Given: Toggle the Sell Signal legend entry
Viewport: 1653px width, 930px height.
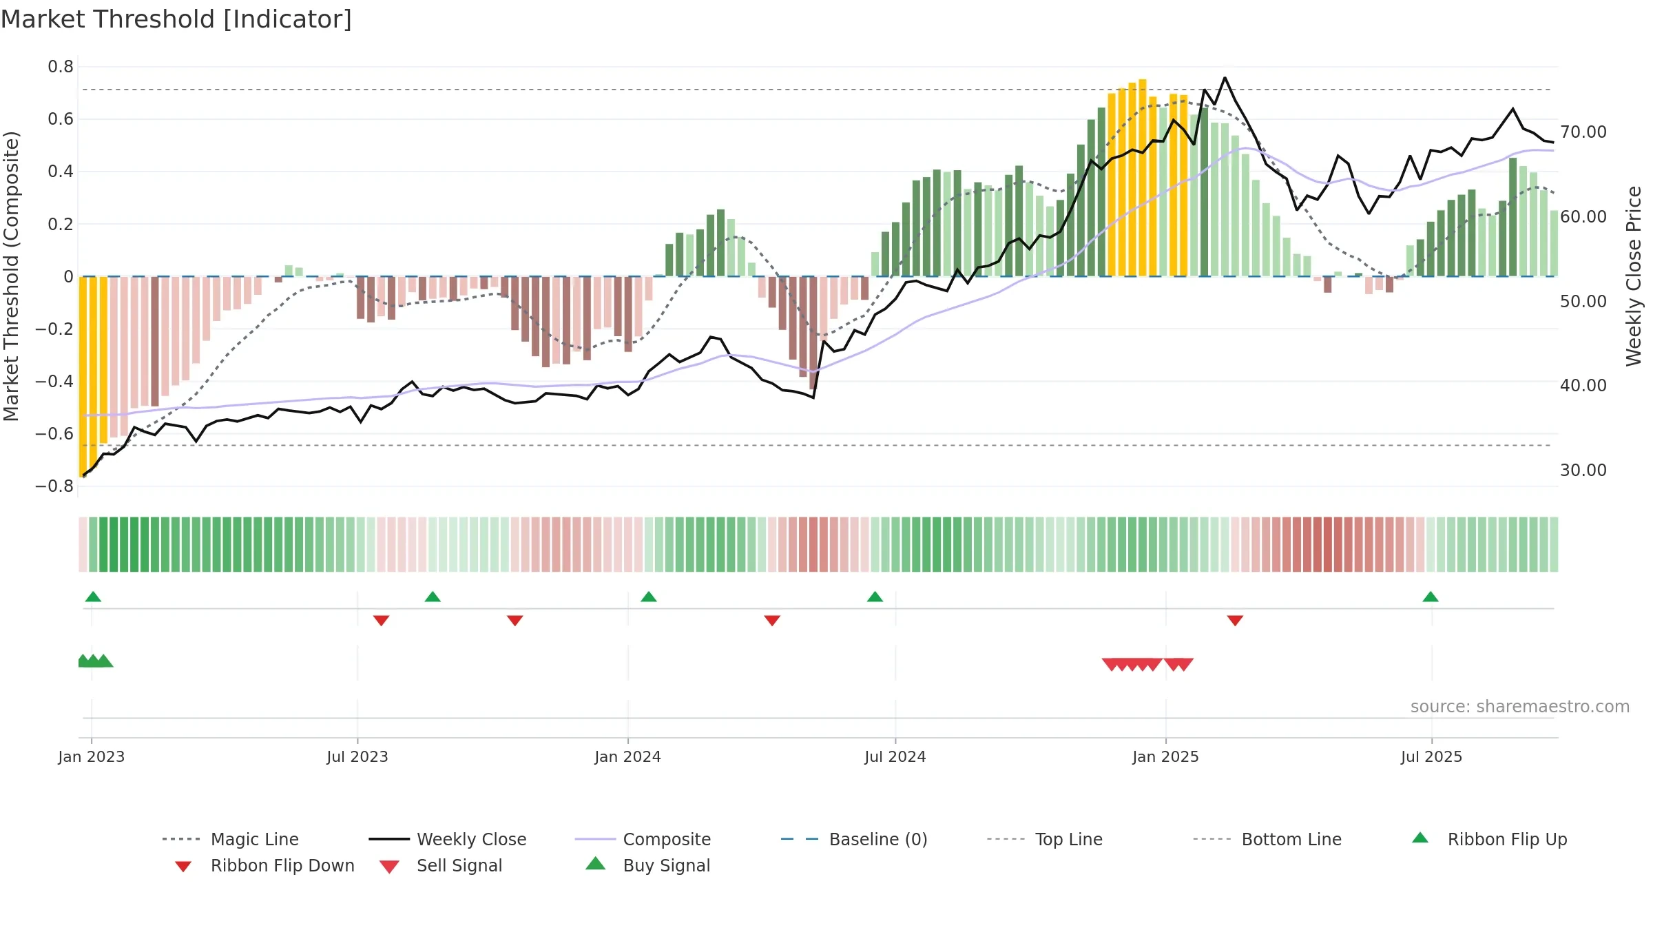Looking at the screenshot, I should (441, 865).
